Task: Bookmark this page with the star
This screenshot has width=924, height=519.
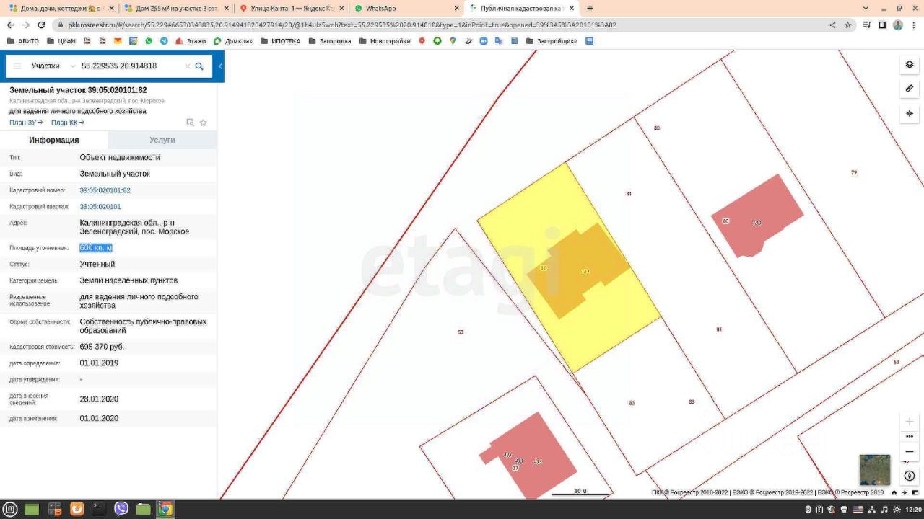Action: coord(848,25)
